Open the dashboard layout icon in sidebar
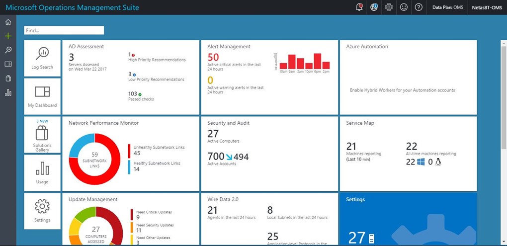The width and height of the screenshot is (507, 246). click(8, 64)
